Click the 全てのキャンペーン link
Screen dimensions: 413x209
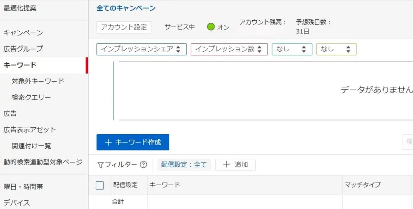pyautogui.click(x=126, y=8)
